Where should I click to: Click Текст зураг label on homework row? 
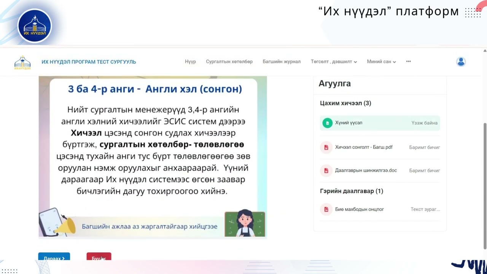tap(425, 209)
